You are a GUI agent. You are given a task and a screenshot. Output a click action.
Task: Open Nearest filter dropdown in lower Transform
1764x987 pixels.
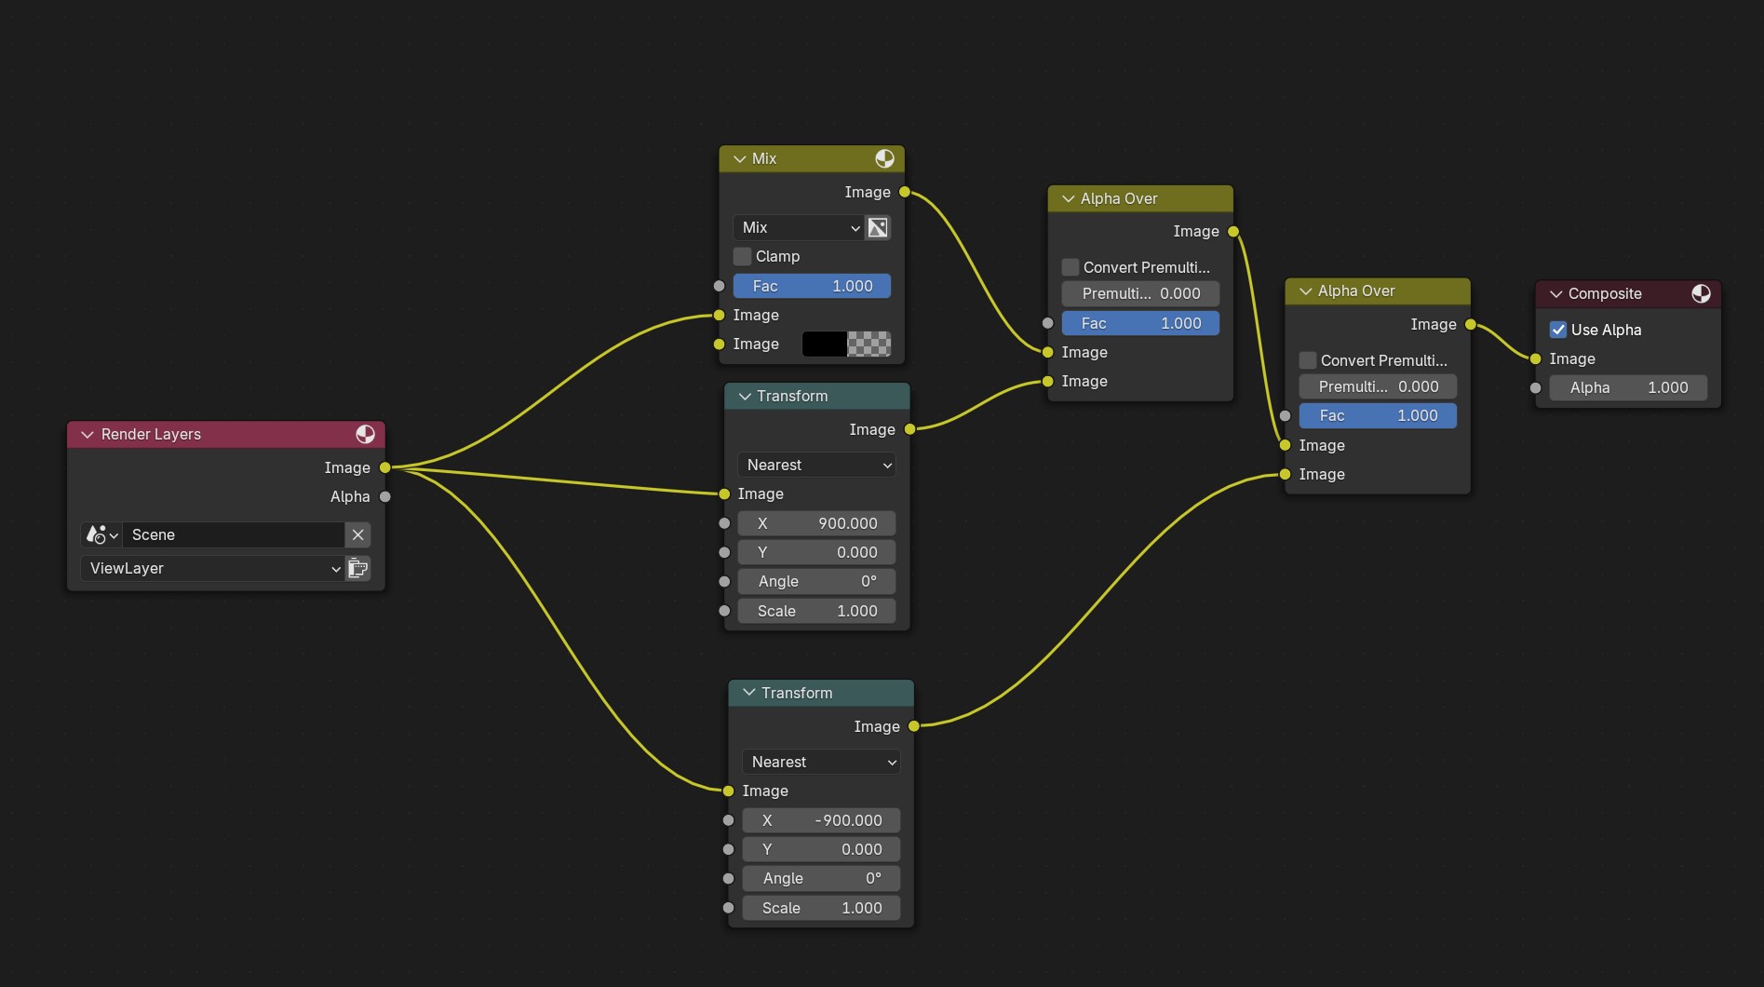pyautogui.click(x=821, y=762)
